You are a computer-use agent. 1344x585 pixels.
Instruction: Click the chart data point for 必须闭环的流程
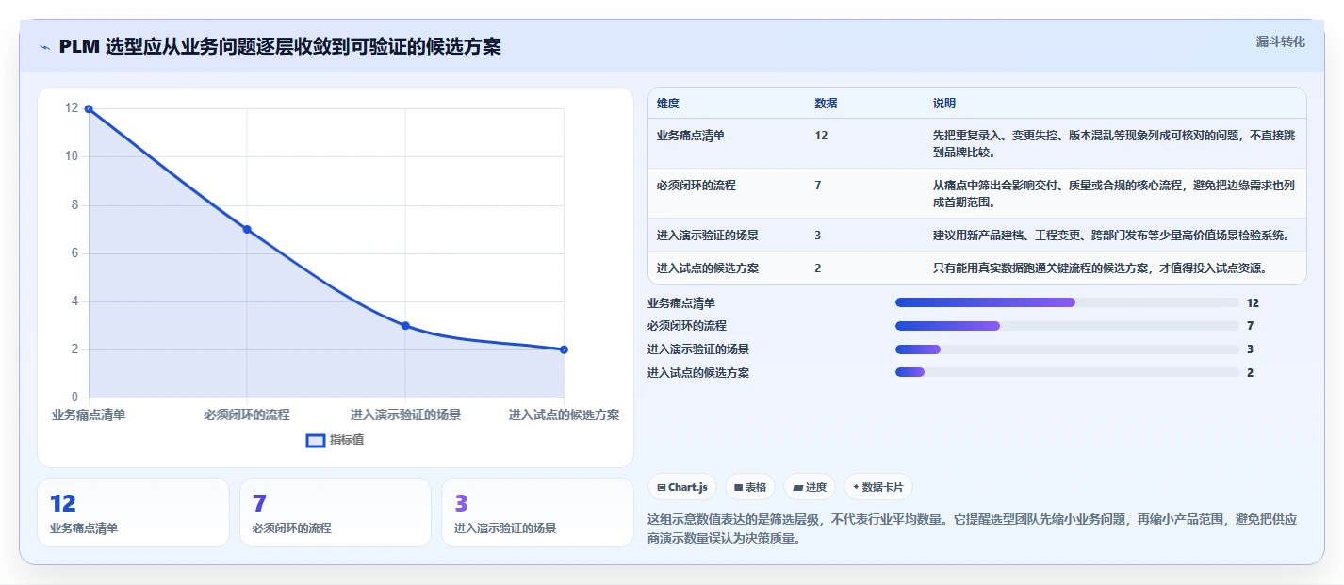pyautogui.click(x=247, y=229)
